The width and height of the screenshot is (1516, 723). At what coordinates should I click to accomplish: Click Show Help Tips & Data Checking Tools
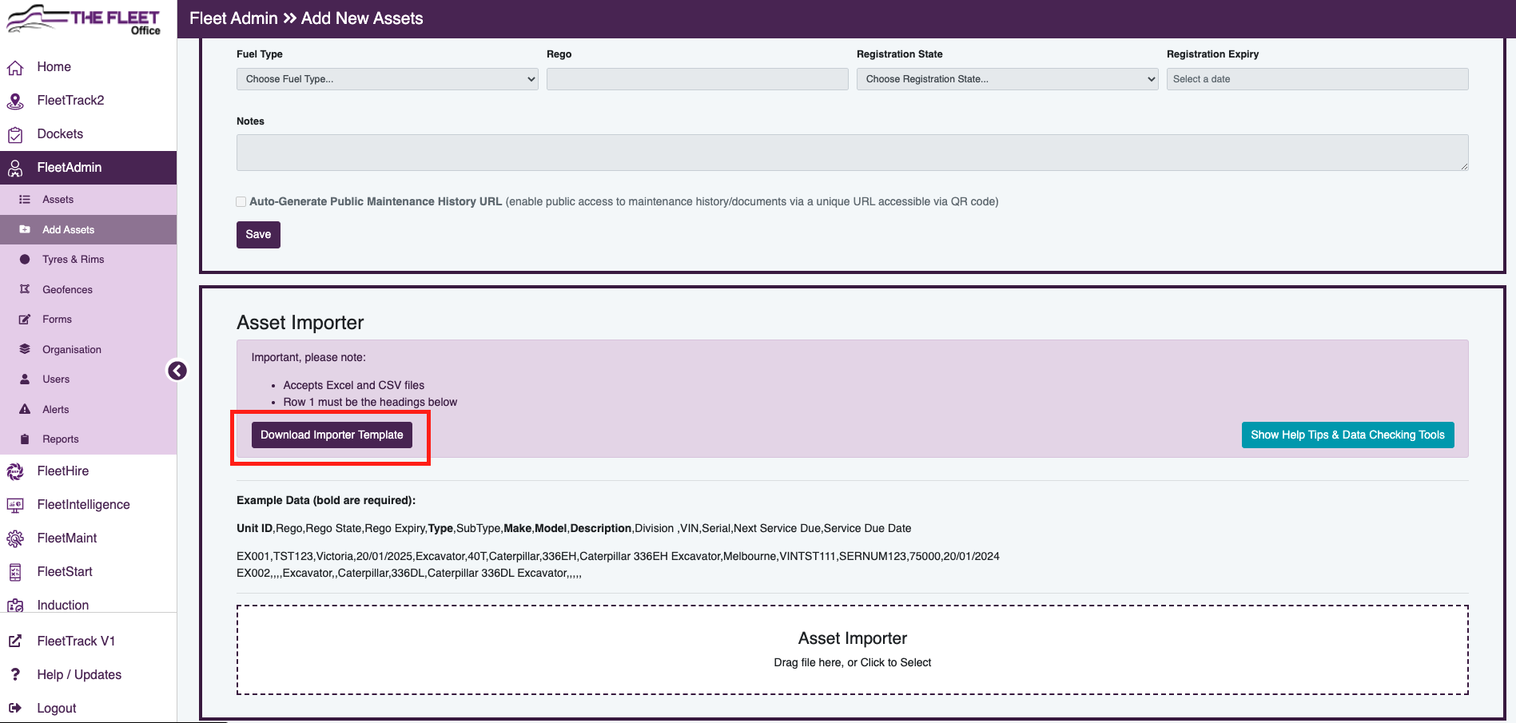(1347, 435)
